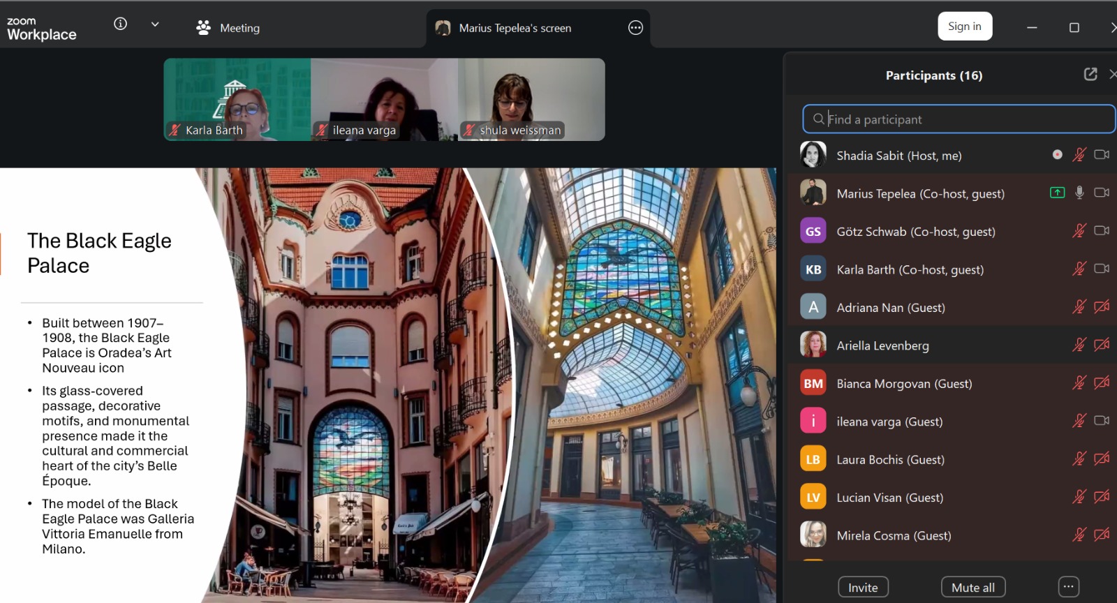Image resolution: width=1117 pixels, height=603 pixels.
Task: Click the Sign in button
Action: click(964, 27)
